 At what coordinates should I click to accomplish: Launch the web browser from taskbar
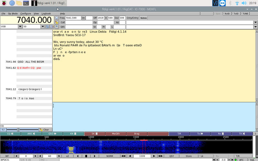click(x=12, y=3)
